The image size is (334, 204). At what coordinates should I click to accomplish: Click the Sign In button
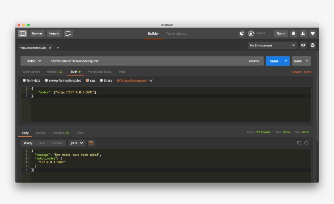281,34
